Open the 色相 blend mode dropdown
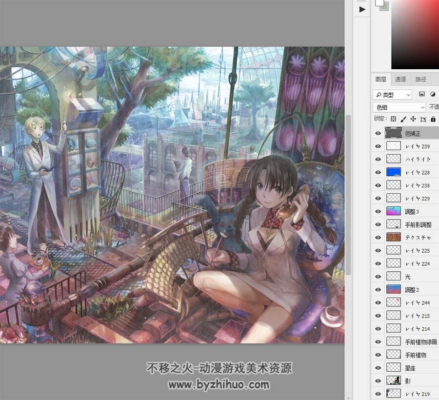439x400 pixels. 399,107
